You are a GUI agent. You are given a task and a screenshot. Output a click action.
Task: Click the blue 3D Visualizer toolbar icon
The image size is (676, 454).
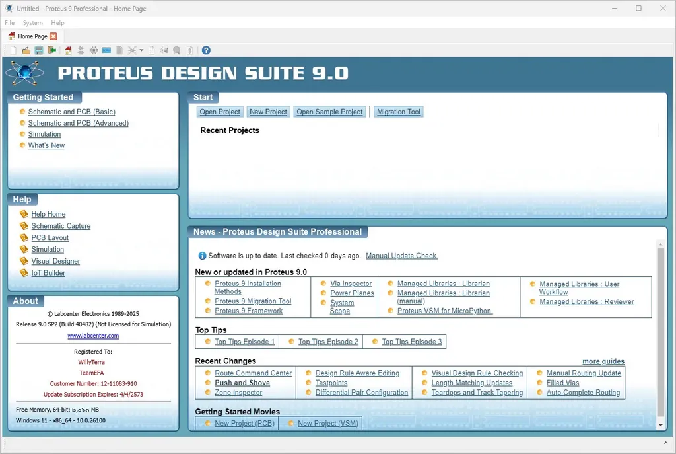pyautogui.click(x=106, y=50)
